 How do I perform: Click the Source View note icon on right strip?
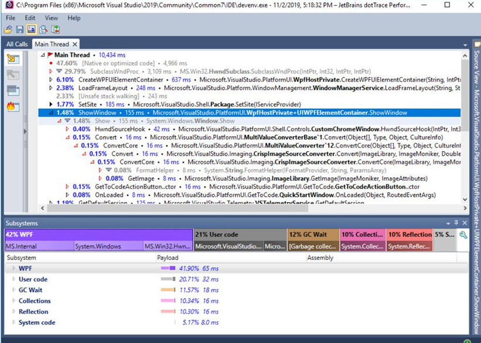pyautogui.click(x=477, y=44)
